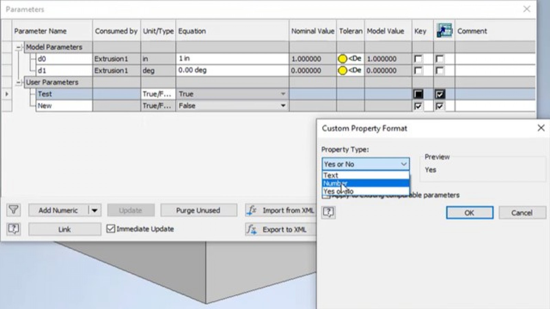
Task: Click Extrusion1 cell in d0 row
Action: (x=117, y=59)
